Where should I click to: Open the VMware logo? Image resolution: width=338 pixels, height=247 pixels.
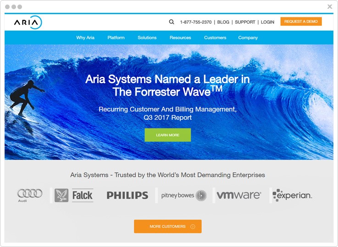point(239,195)
